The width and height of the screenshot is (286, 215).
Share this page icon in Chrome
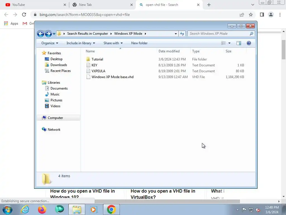(x=242, y=15)
